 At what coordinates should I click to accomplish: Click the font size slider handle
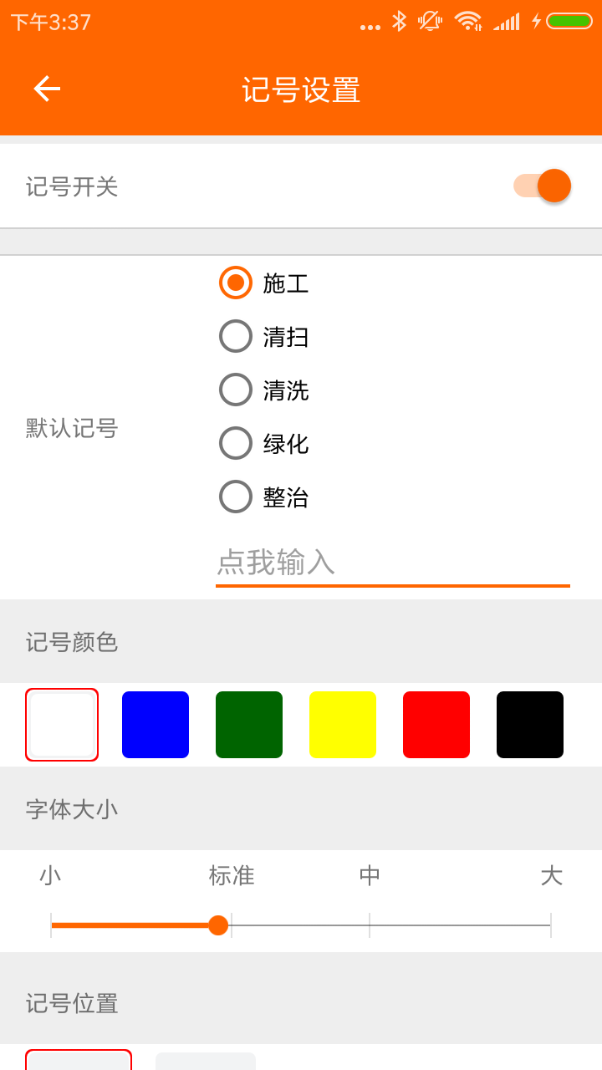218,925
